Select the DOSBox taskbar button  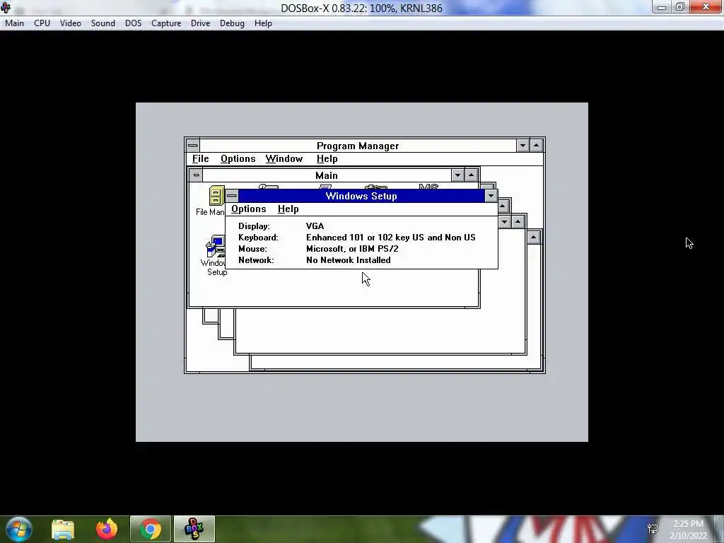pos(194,529)
